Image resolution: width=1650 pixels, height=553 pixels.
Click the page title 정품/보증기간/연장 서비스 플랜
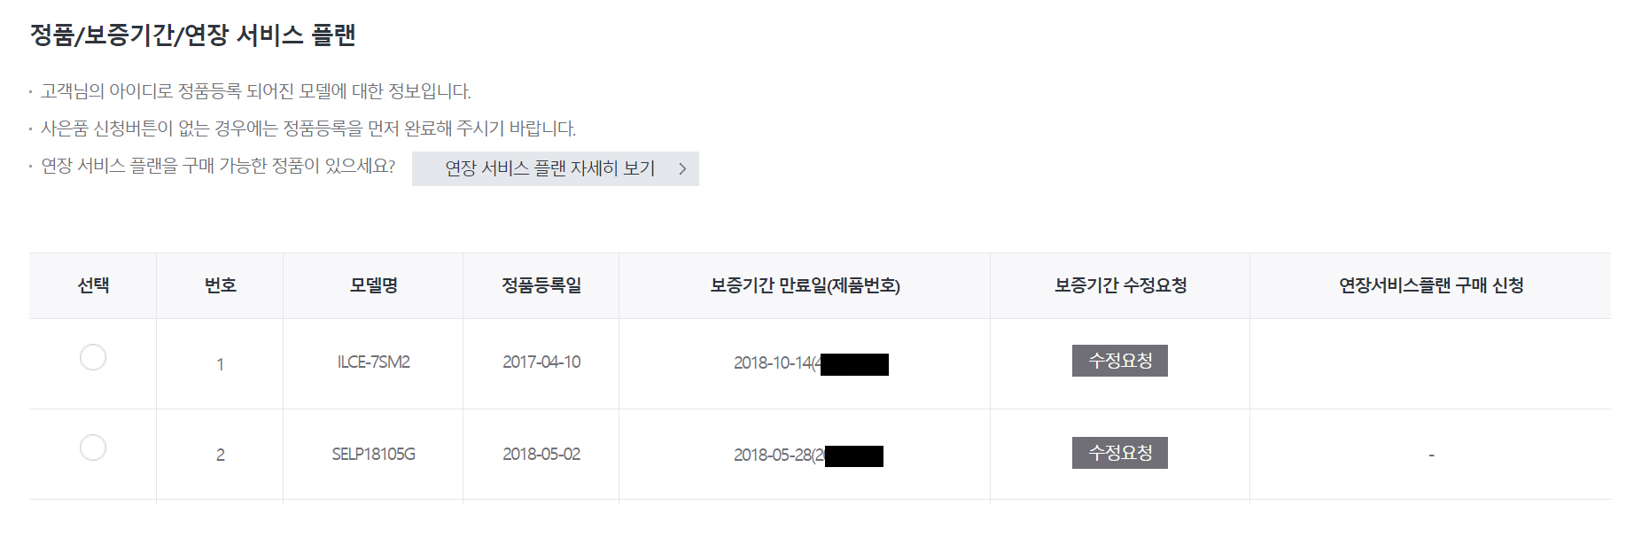pyautogui.click(x=192, y=35)
